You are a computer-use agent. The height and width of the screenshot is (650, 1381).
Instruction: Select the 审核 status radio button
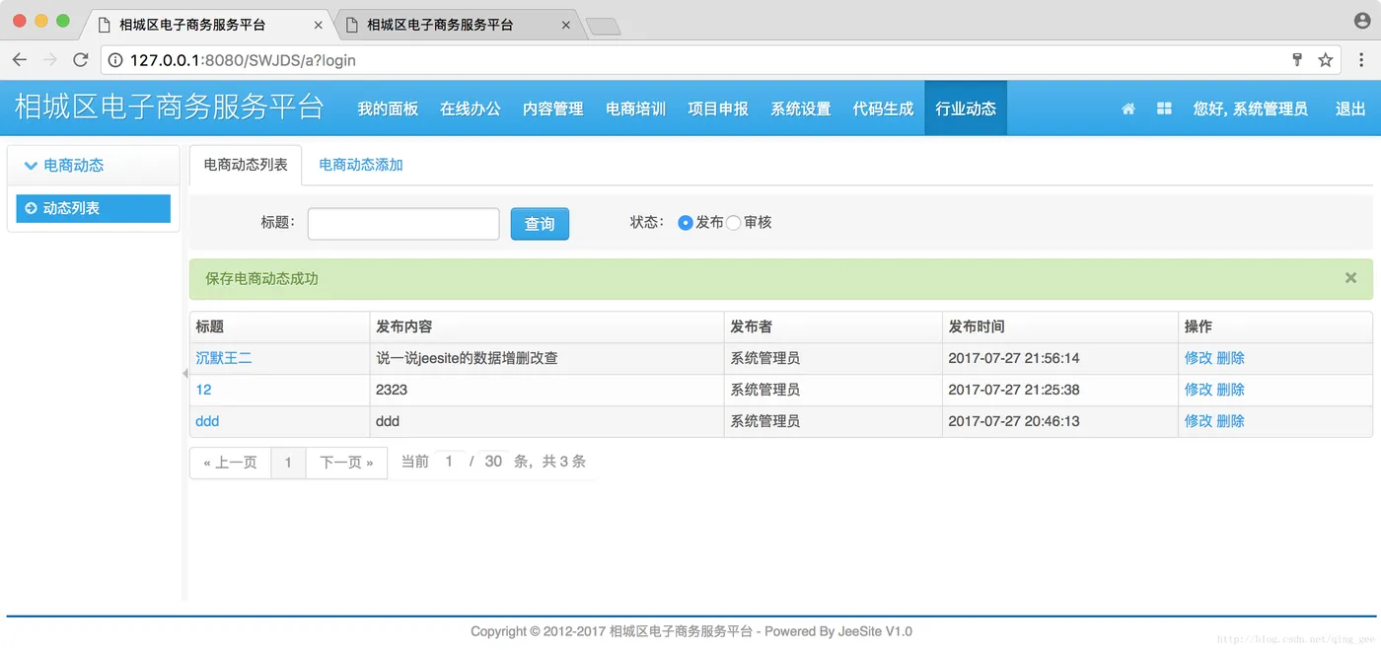click(734, 223)
